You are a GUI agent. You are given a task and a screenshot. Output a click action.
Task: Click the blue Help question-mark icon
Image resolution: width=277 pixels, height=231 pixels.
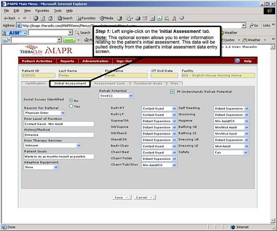tap(237, 61)
